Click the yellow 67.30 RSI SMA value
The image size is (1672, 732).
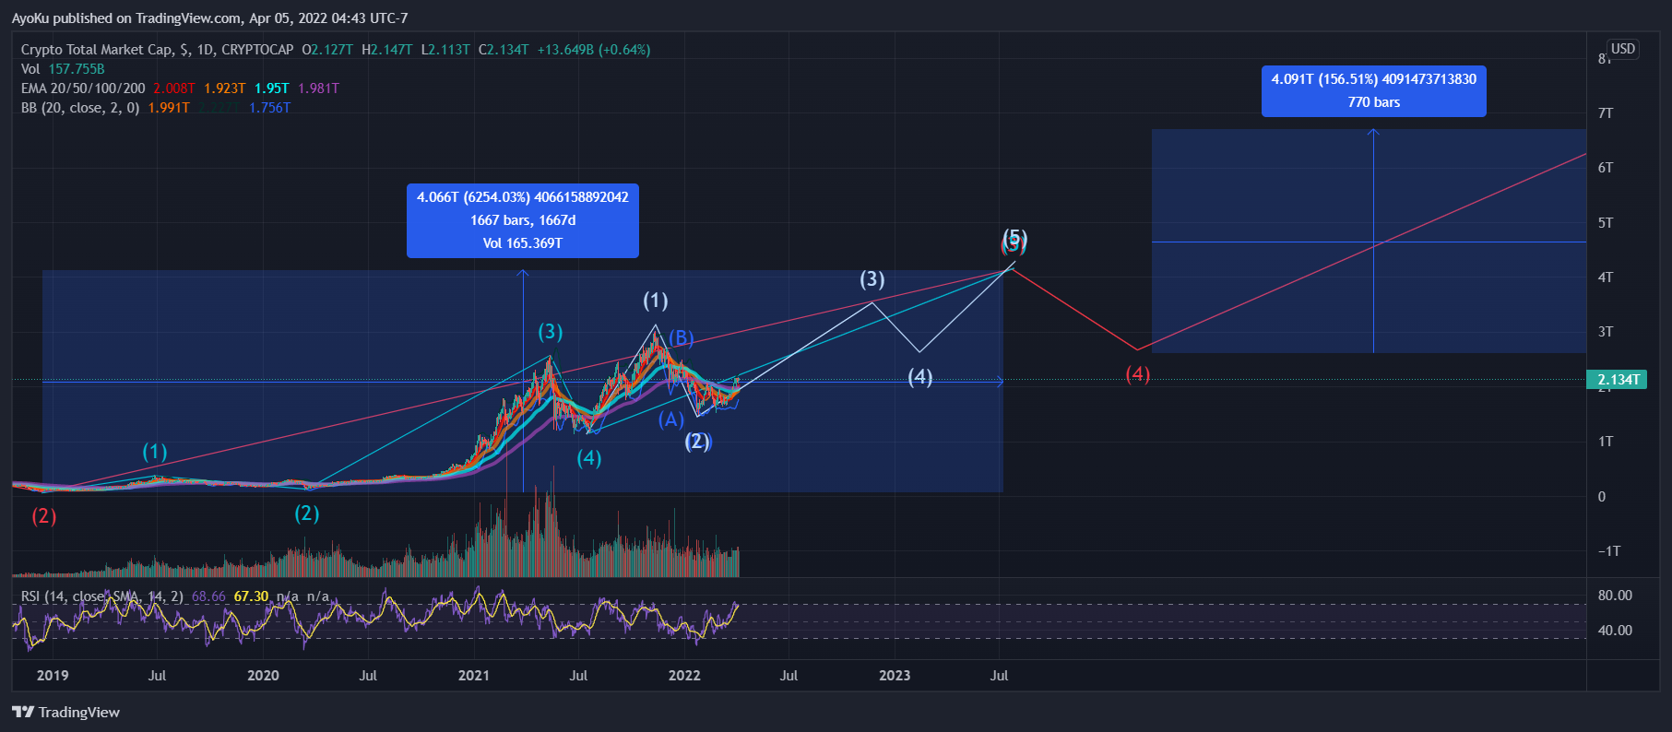point(251,596)
